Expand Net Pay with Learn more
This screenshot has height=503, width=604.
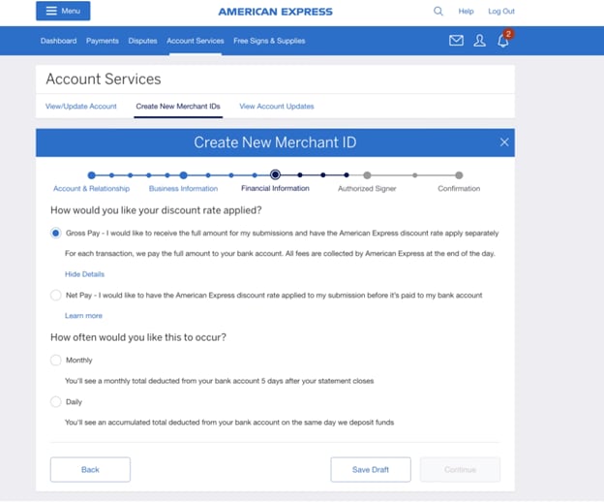83,316
